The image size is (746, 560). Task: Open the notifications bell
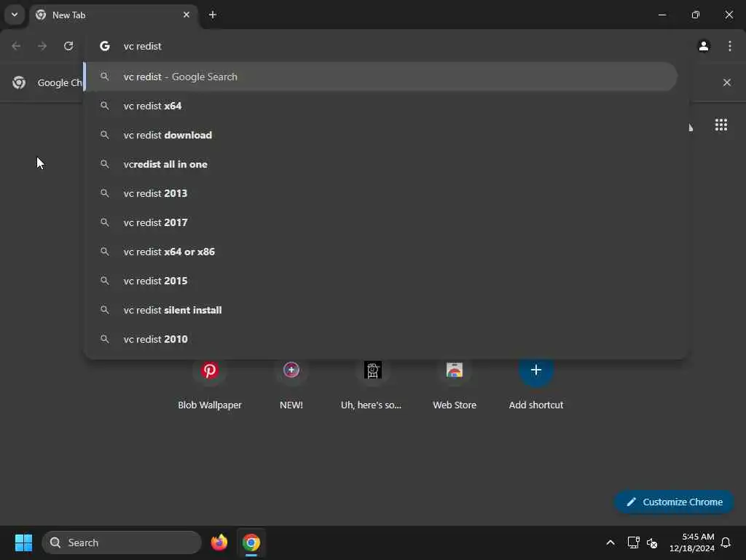pos(726,542)
